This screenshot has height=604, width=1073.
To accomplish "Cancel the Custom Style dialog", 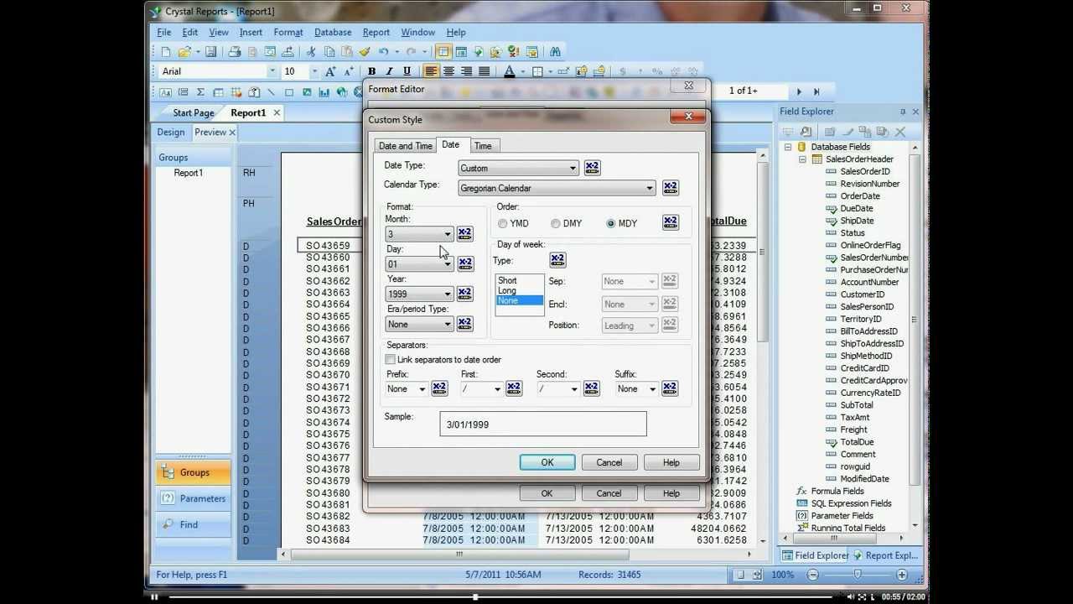I will (609, 462).
